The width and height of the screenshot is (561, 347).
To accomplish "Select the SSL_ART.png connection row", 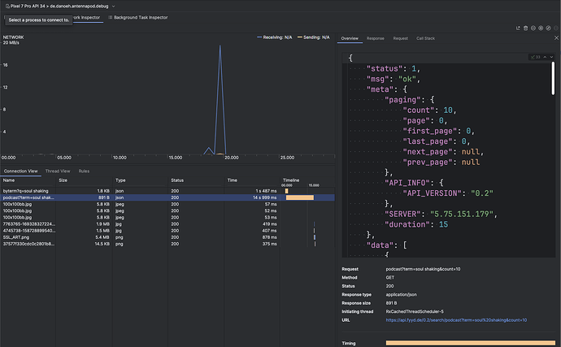I will [167, 237].
